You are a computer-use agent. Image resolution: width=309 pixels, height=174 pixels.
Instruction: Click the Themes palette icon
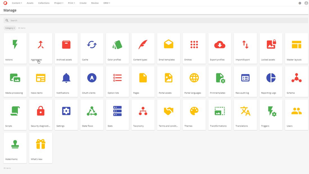194,111
